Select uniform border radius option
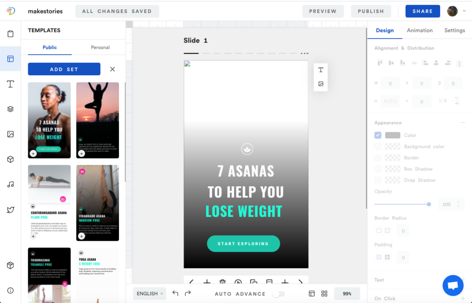This screenshot has width=472, height=303. (x=379, y=231)
